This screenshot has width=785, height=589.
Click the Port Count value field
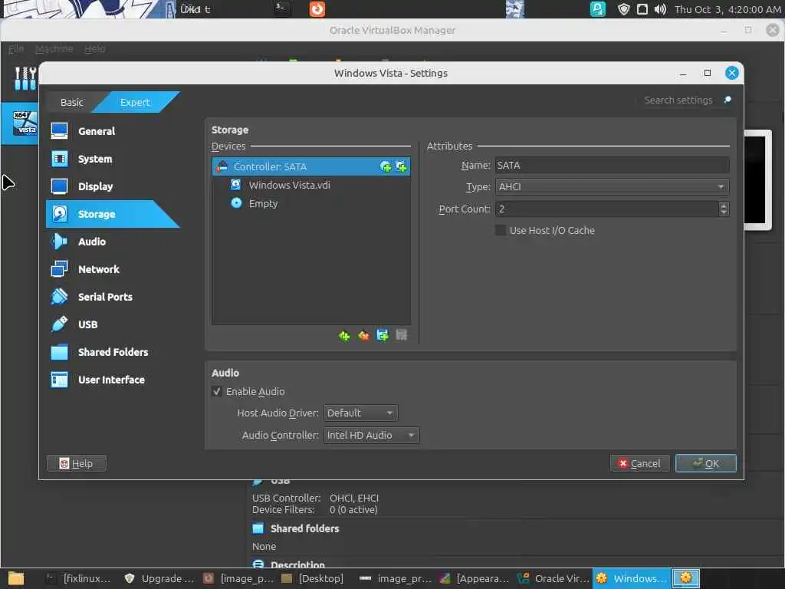click(607, 209)
